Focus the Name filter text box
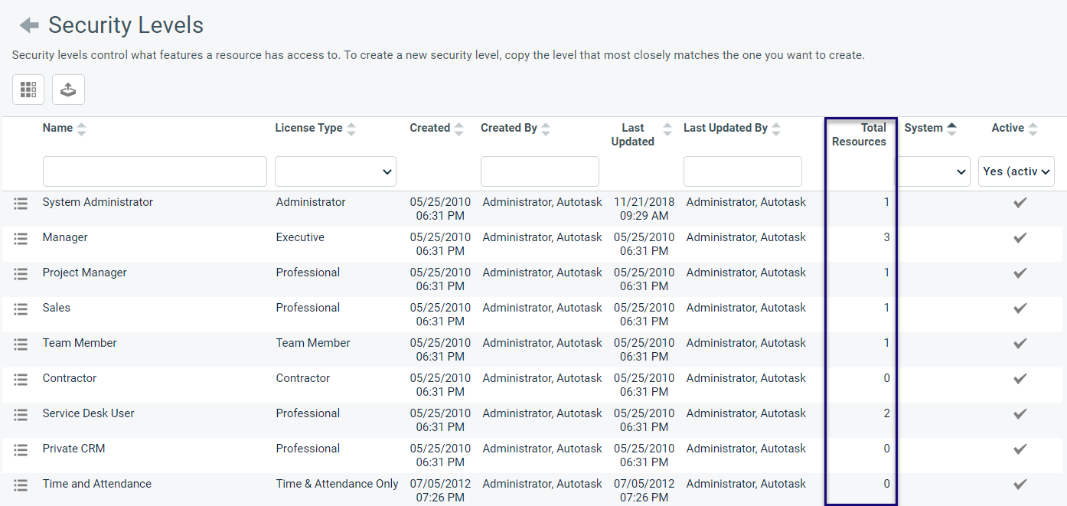The image size is (1067, 506). pos(155,171)
